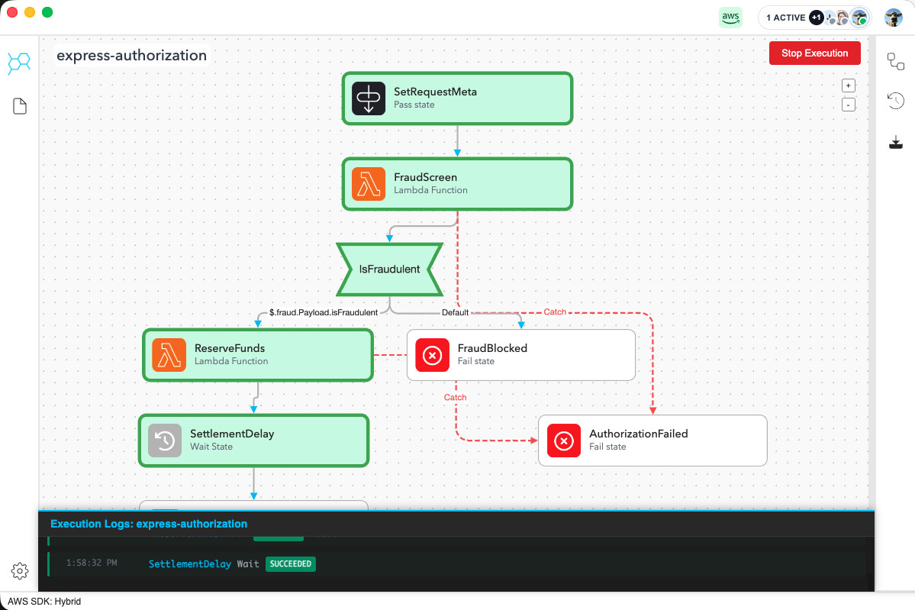Viewport: 915px width, 610px height.
Task: Click the FraudBlocked node label
Action: [492, 348]
